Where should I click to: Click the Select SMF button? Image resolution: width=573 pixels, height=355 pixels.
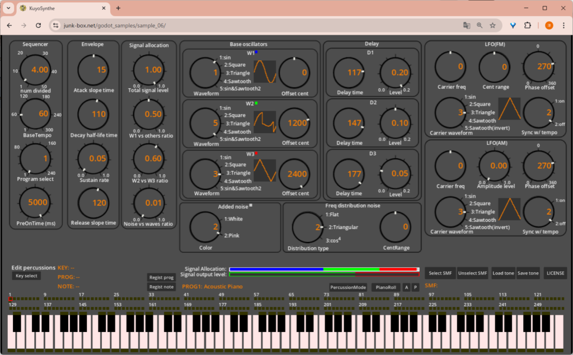pyautogui.click(x=439, y=273)
